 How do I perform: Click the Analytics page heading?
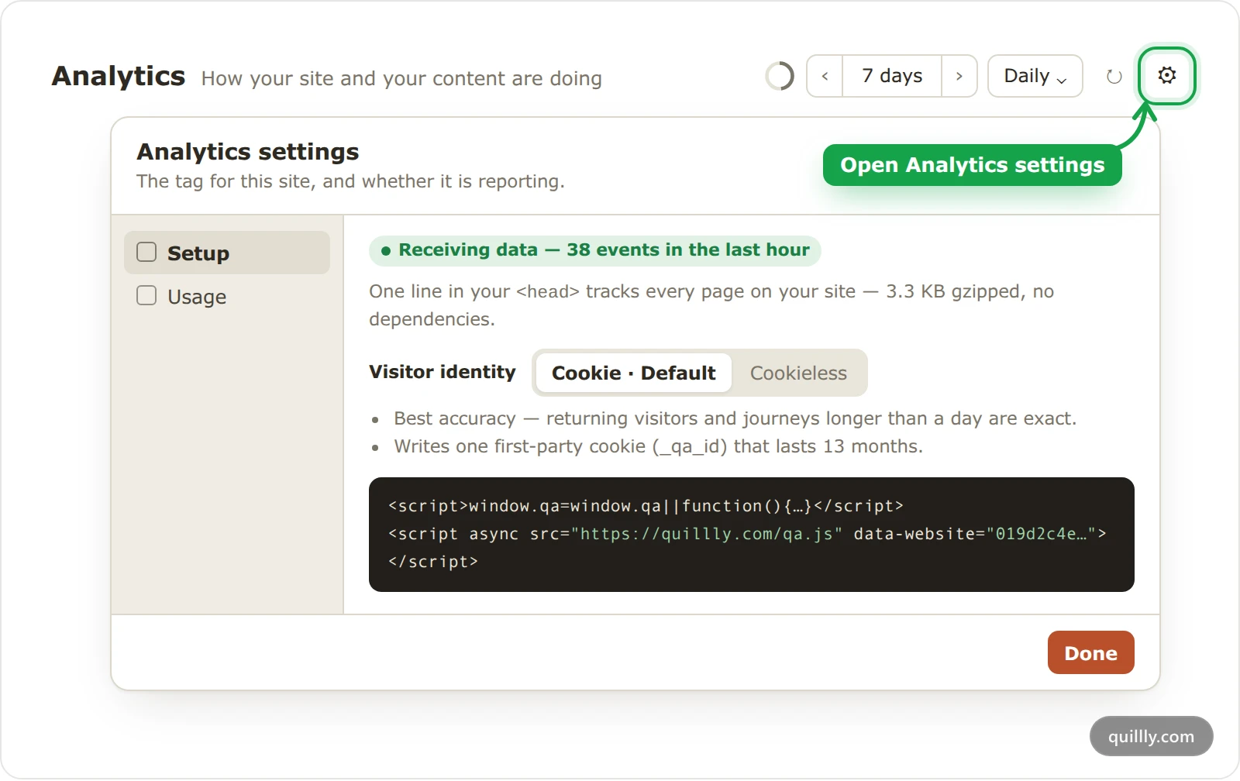[119, 76]
